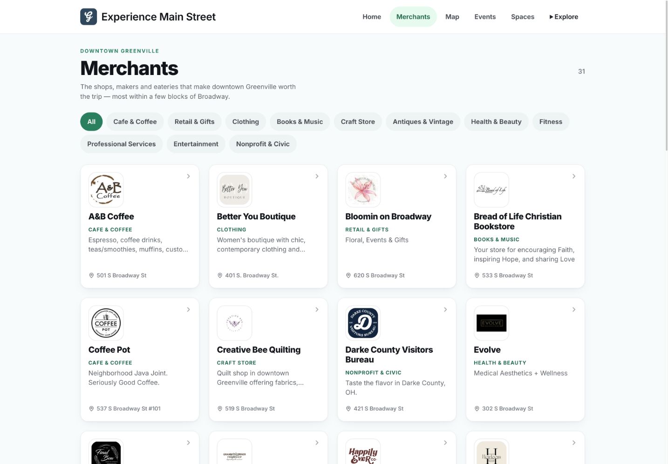The height and width of the screenshot is (464, 668).
Task: Open the Events page
Action: click(485, 17)
